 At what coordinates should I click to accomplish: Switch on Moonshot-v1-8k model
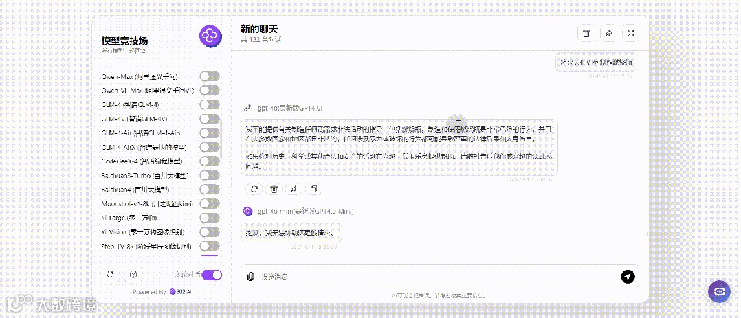[x=210, y=204]
